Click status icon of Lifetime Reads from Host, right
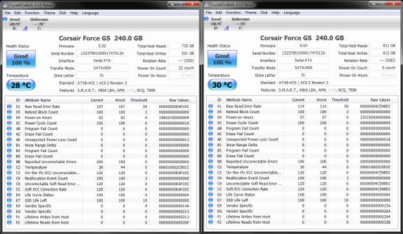This screenshot has width=403, height=234. pyautogui.click(x=211, y=222)
